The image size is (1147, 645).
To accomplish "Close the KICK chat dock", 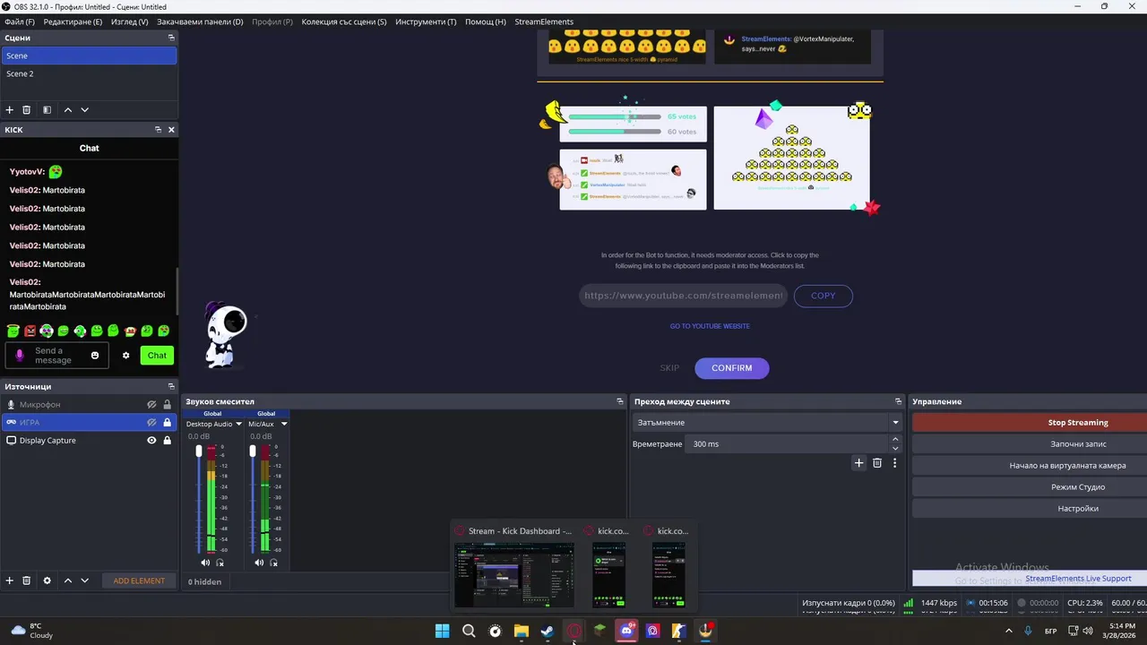I will point(171,130).
